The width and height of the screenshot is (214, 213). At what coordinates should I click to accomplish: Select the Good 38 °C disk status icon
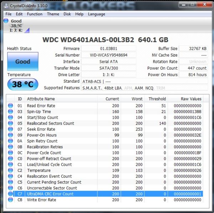pyautogui.click(x=6, y=21)
